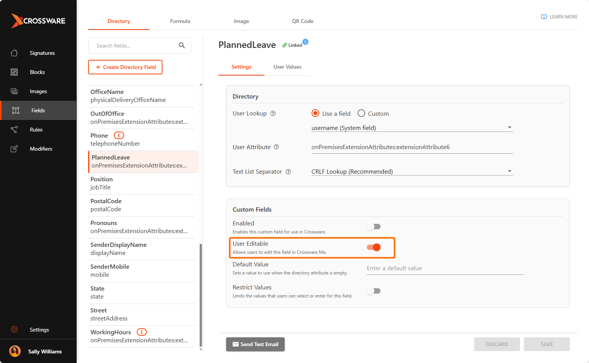The height and width of the screenshot is (363, 589).
Task: Click the field list scrollbar thumb
Action: (201, 295)
